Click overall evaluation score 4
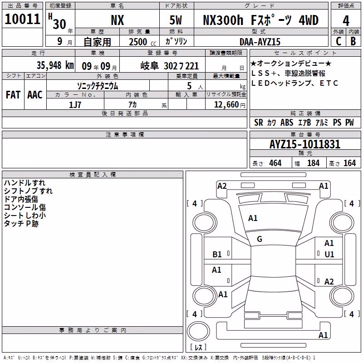 (x=346, y=21)
